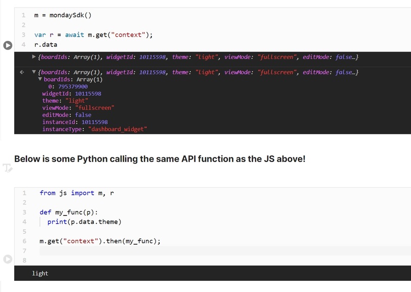Click instanceType "dashboard_widget" row

(x=95, y=129)
